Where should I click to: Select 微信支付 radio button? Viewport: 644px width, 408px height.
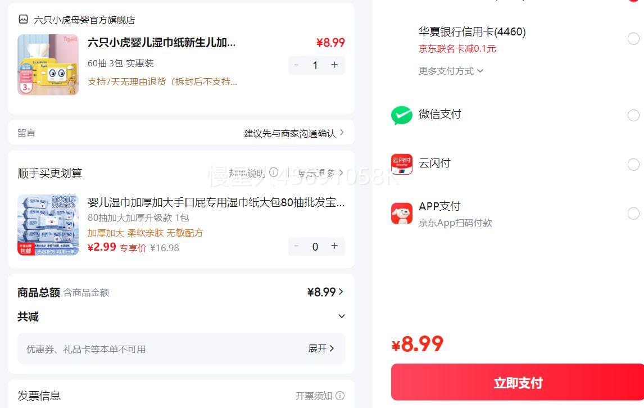pos(633,115)
